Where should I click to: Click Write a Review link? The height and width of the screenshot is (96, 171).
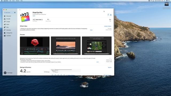[71, 75]
